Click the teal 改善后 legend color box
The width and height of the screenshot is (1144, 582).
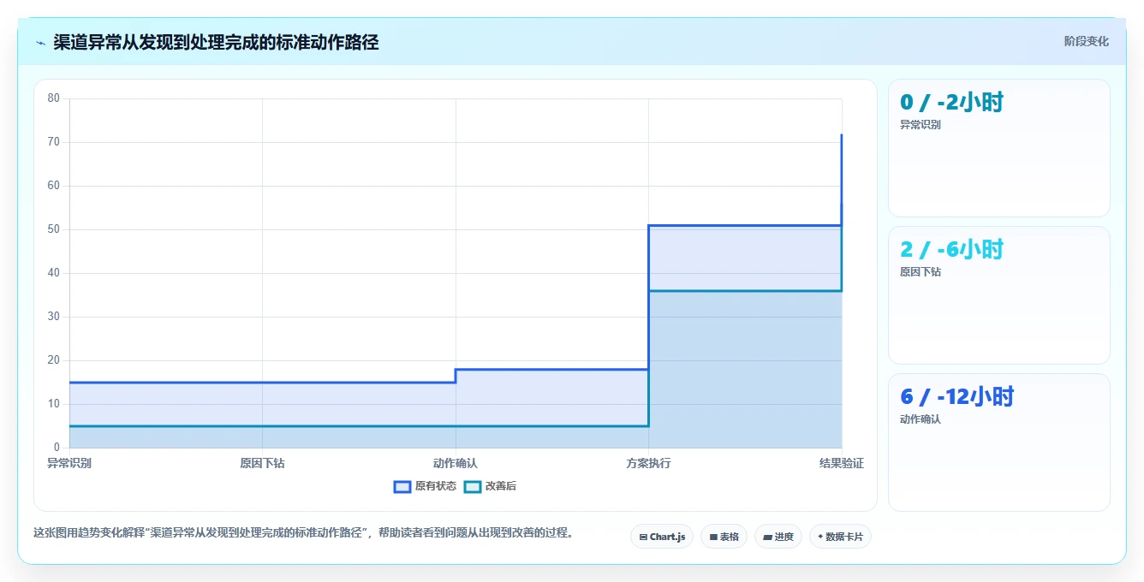(473, 486)
